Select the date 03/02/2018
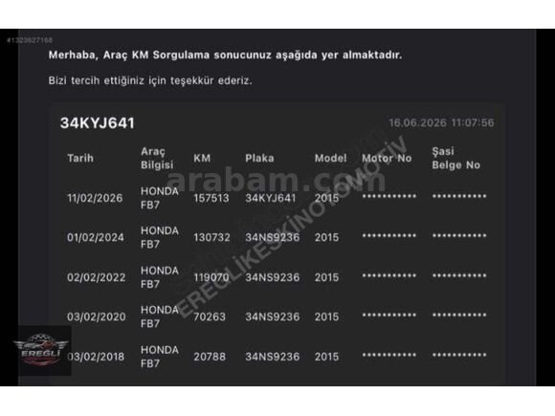The image size is (555, 416). point(96,357)
